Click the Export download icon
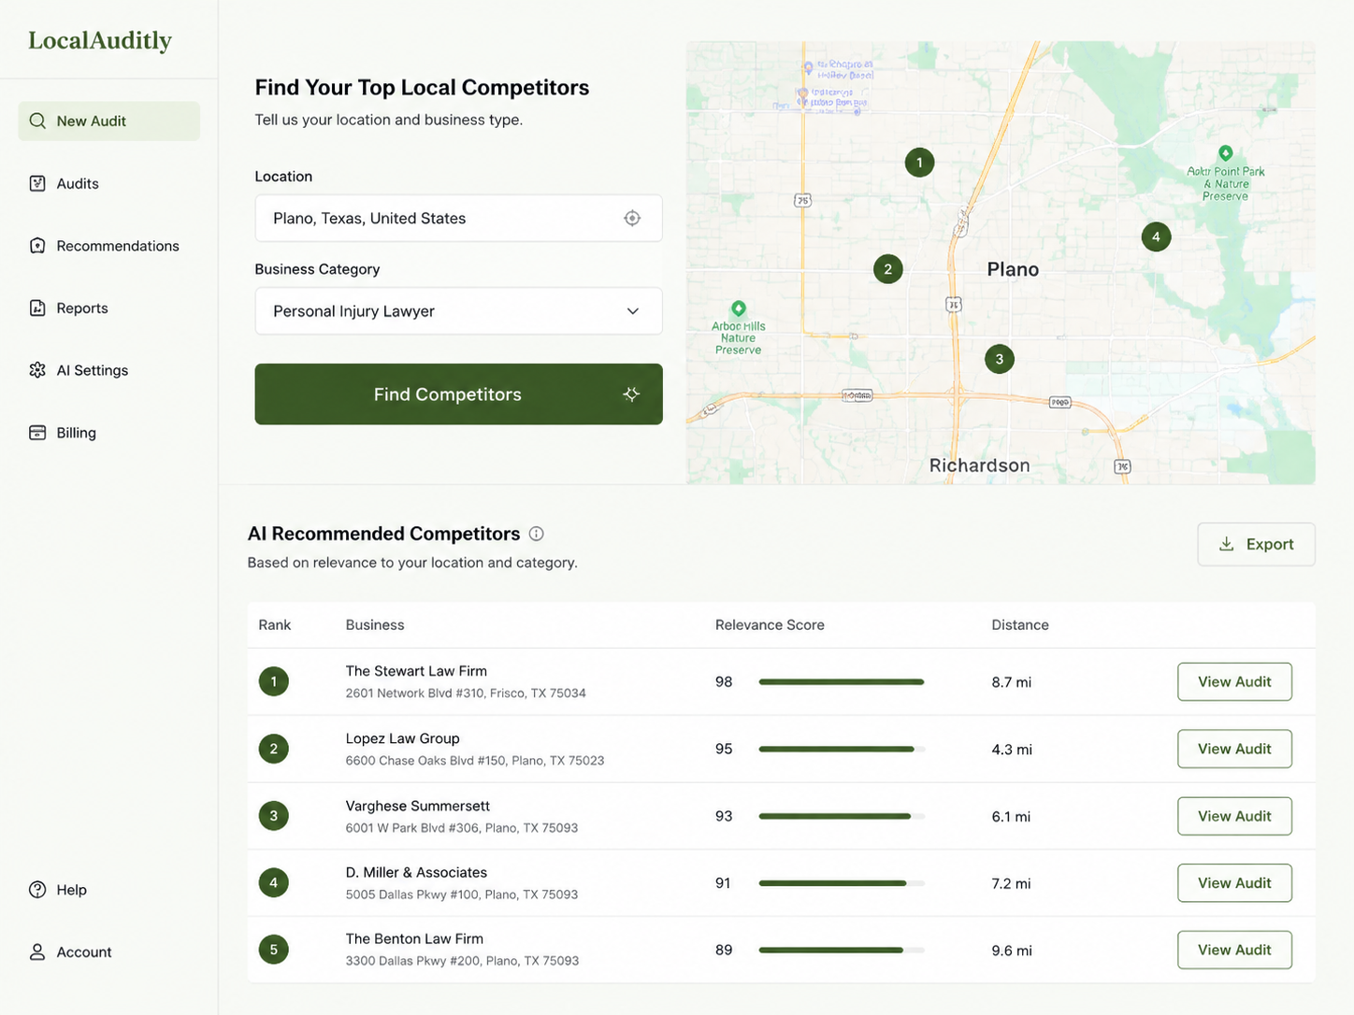The height and width of the screenshot is (1015, 1354). [x=1226, y=544]
